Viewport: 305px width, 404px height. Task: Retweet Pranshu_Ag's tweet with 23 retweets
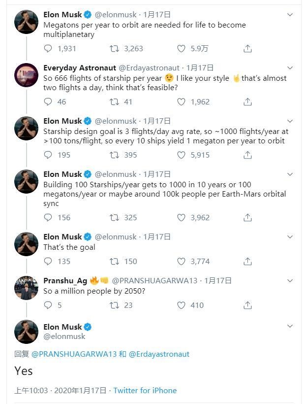(x=114, y=305)
